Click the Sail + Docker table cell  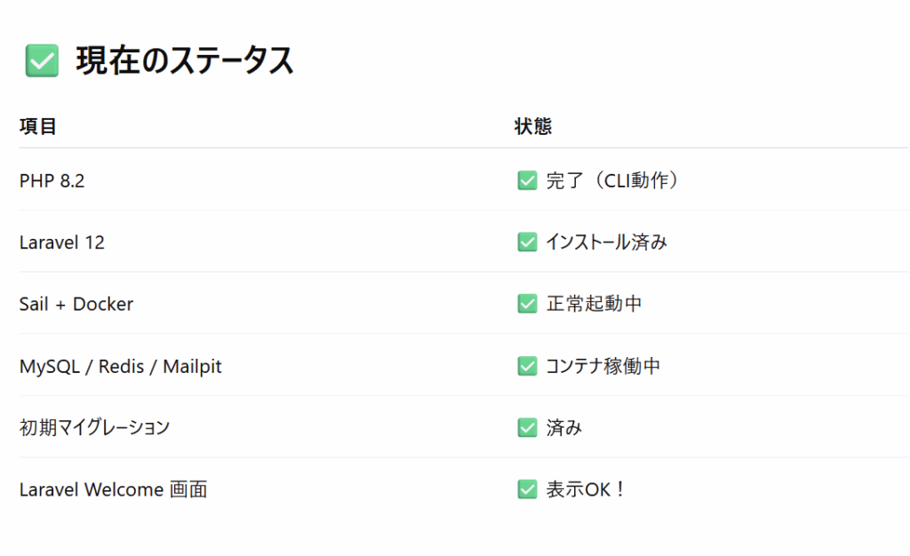tap(76, 304)
